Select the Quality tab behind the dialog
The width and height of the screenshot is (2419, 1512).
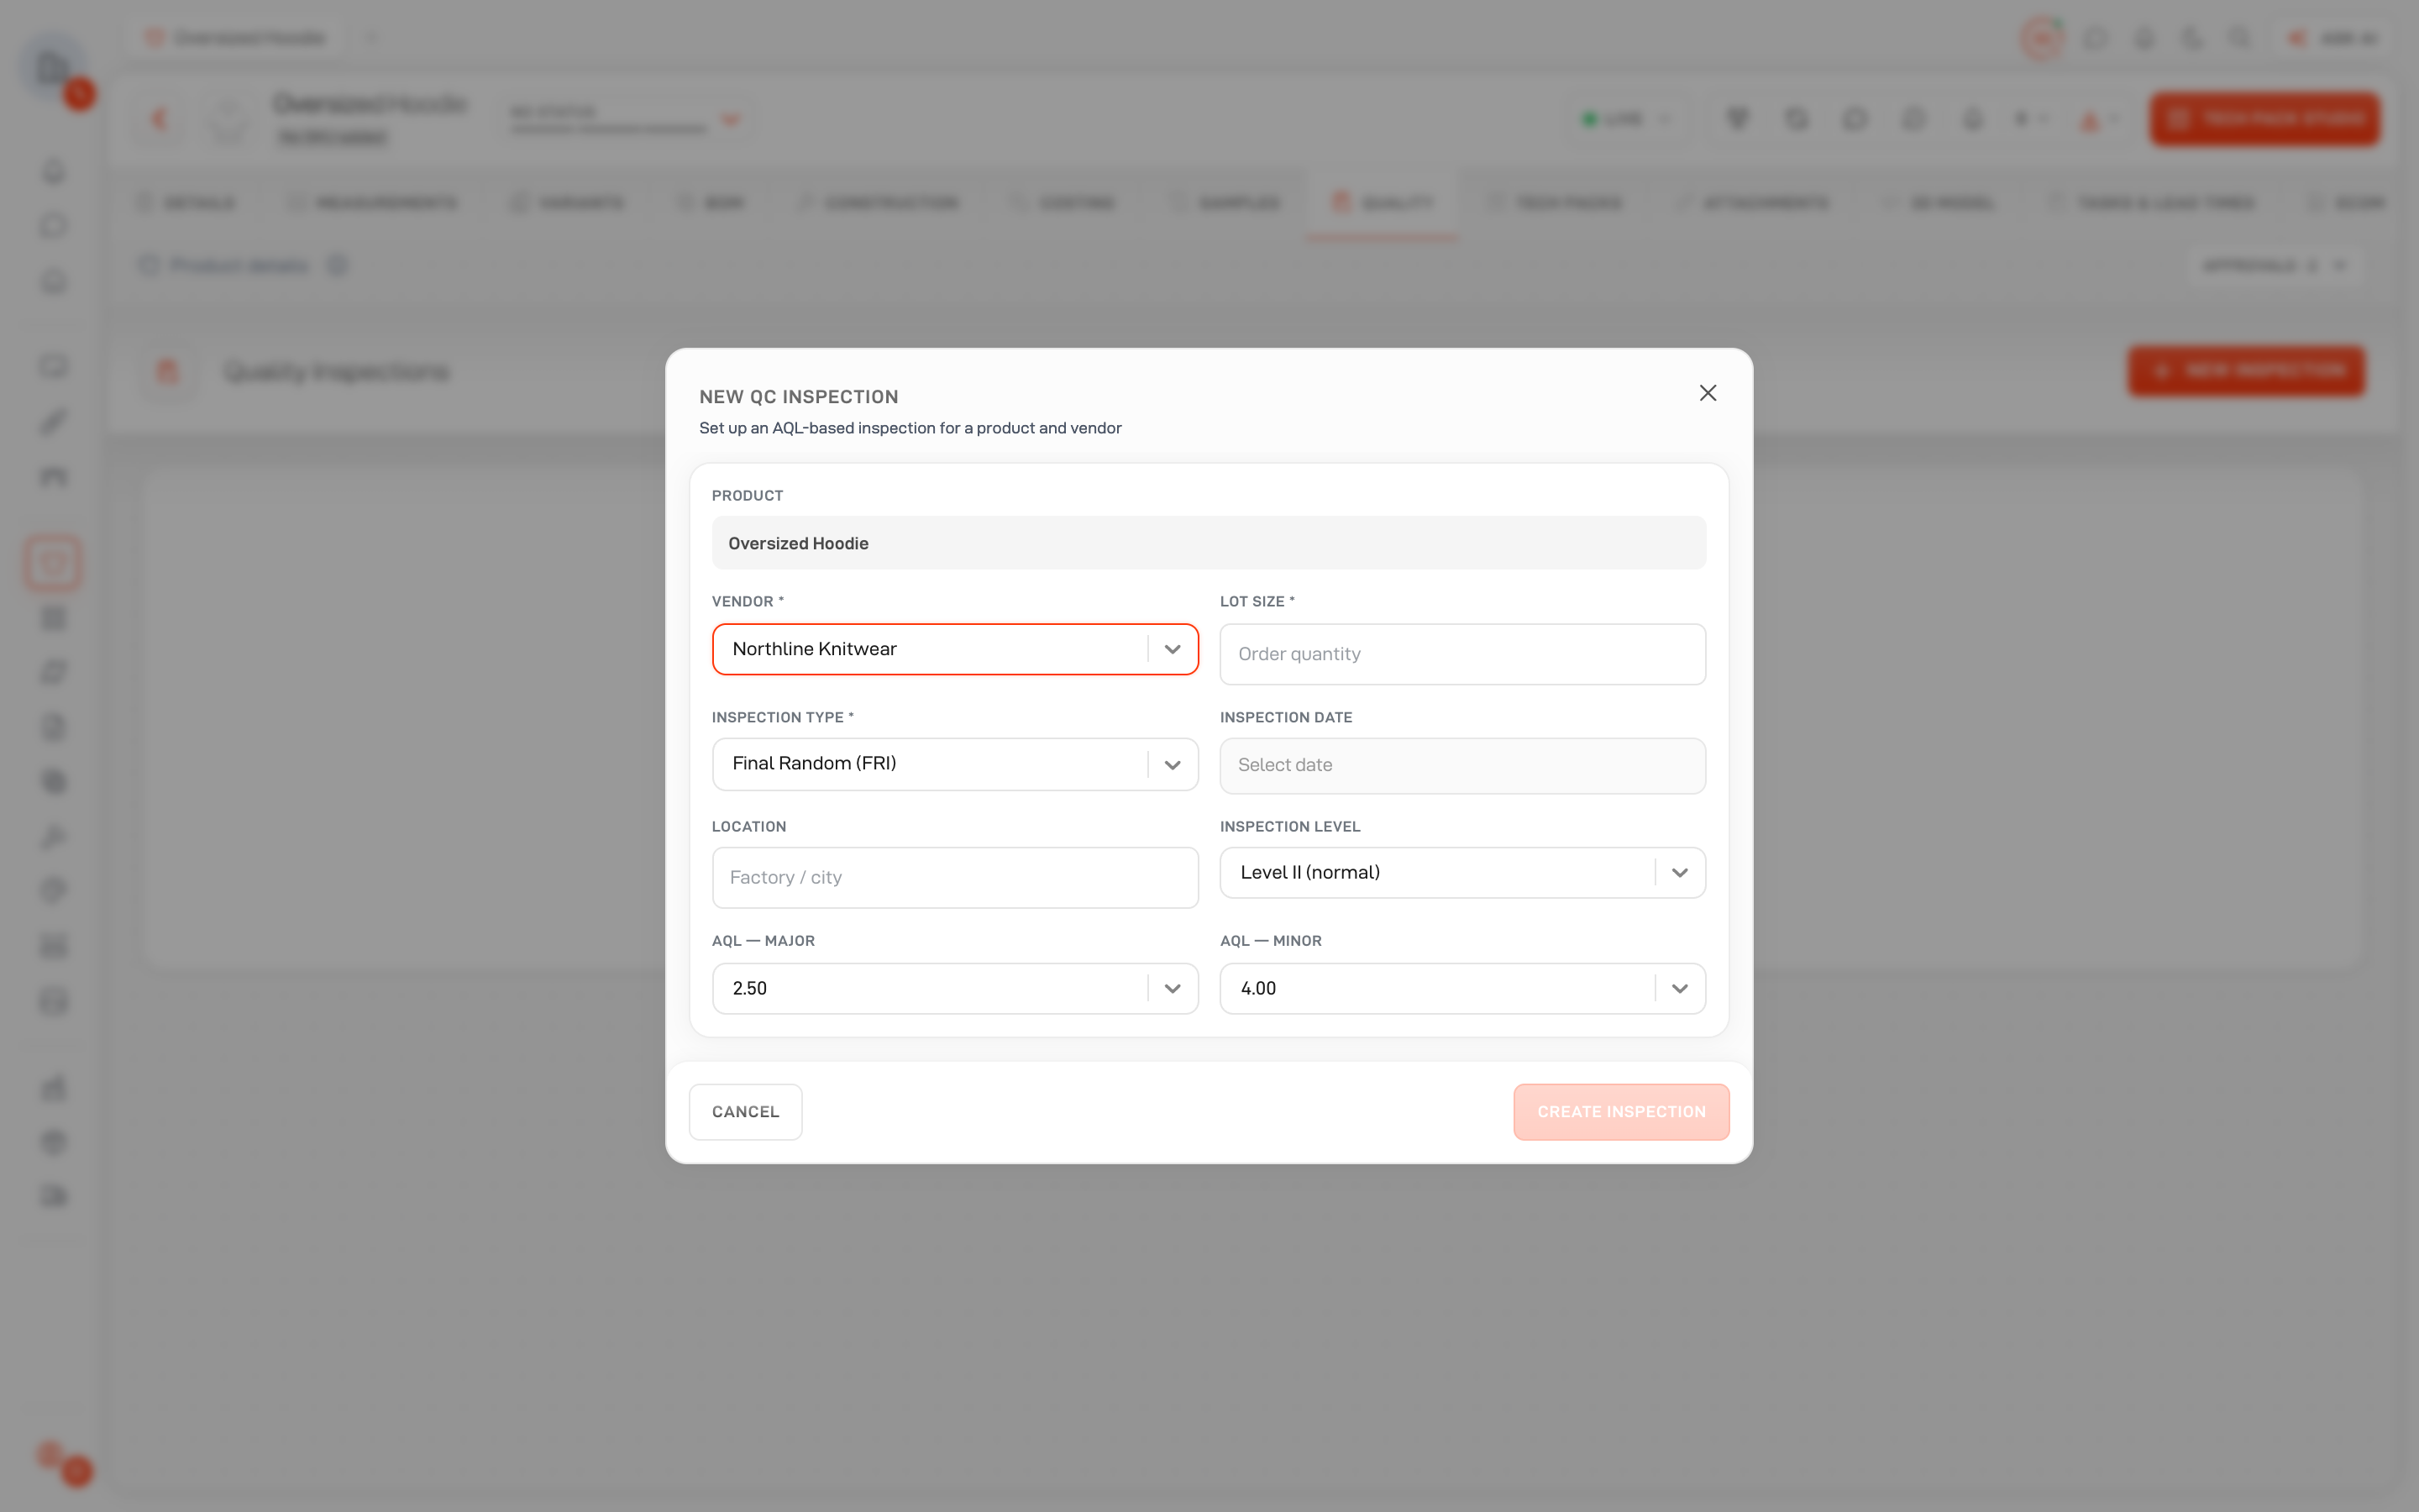(1382, 203)
